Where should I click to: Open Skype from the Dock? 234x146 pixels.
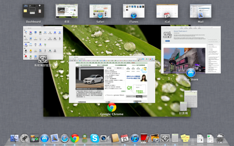click(95, 138)
